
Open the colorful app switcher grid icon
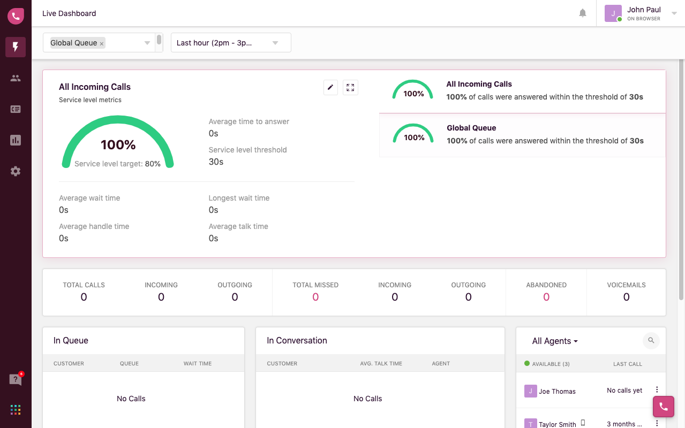coord(16,410)
